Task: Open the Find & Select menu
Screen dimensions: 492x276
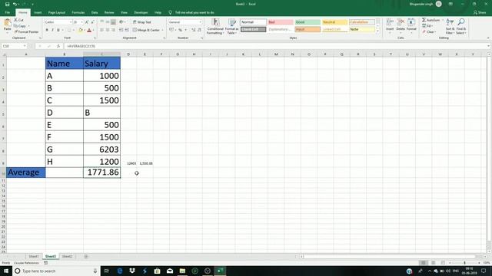Action: tap(461, 26)
